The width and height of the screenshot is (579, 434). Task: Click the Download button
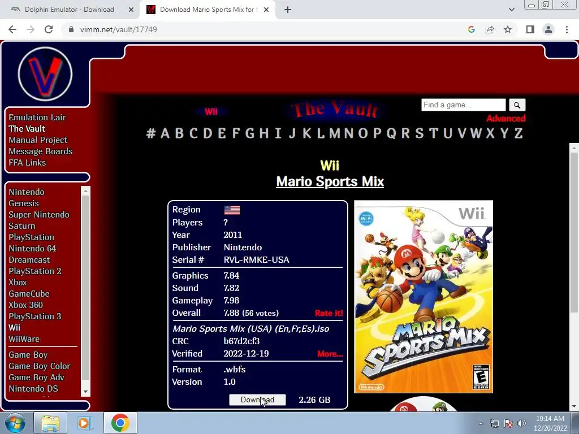257,400
